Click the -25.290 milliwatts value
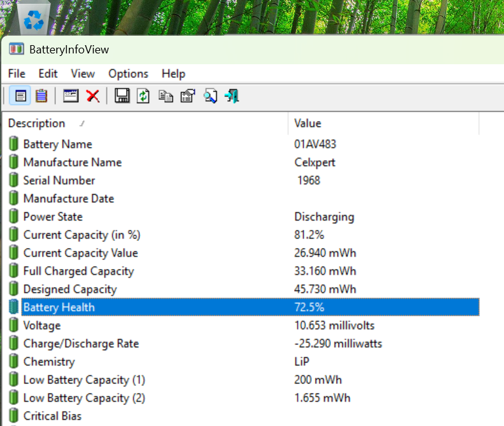The height and width of the screenshot is (426, 504). click(338, 343)
